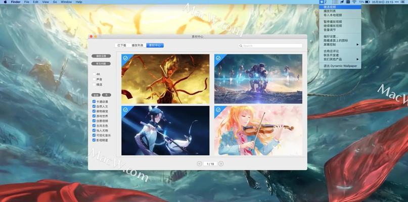Uncheck the 古风古色 category
Viewport: 408px width, 202px height.
94,126
